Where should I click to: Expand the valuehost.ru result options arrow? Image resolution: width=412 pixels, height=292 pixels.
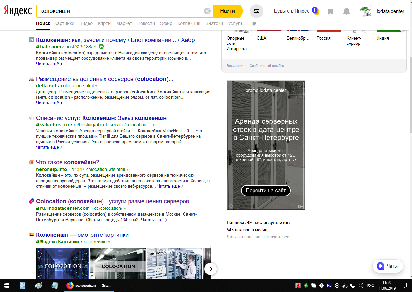(x=153, y=125)
